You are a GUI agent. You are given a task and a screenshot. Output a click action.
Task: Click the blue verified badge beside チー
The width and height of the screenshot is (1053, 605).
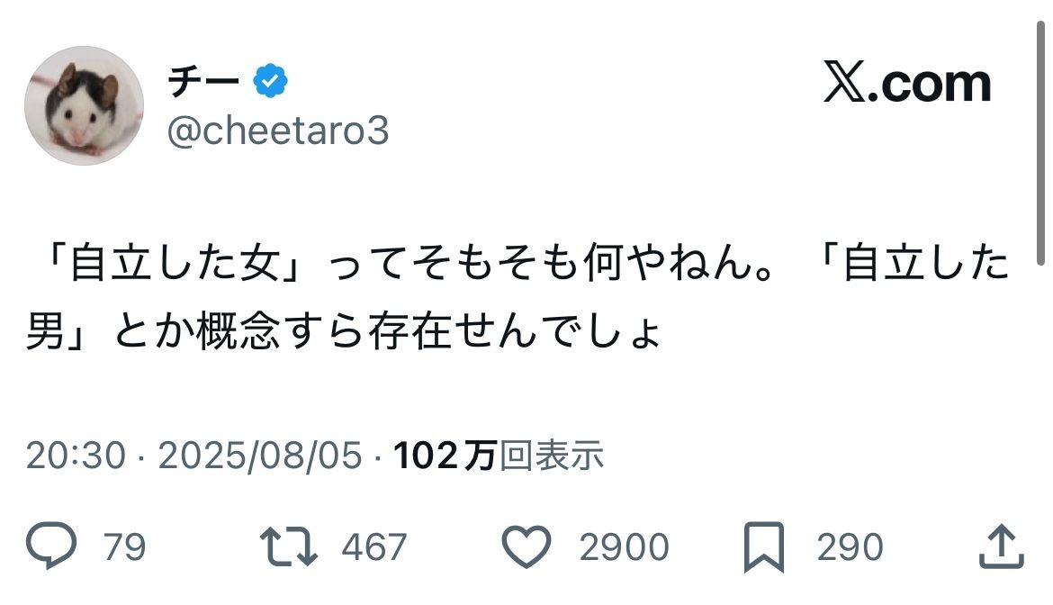coord(270,82)
